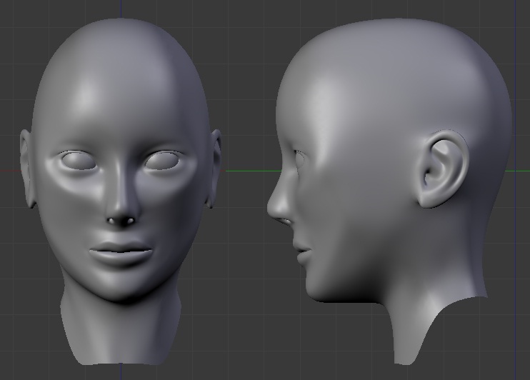Select the front-facing head model
Screen dimensions: 530x380
121,191
